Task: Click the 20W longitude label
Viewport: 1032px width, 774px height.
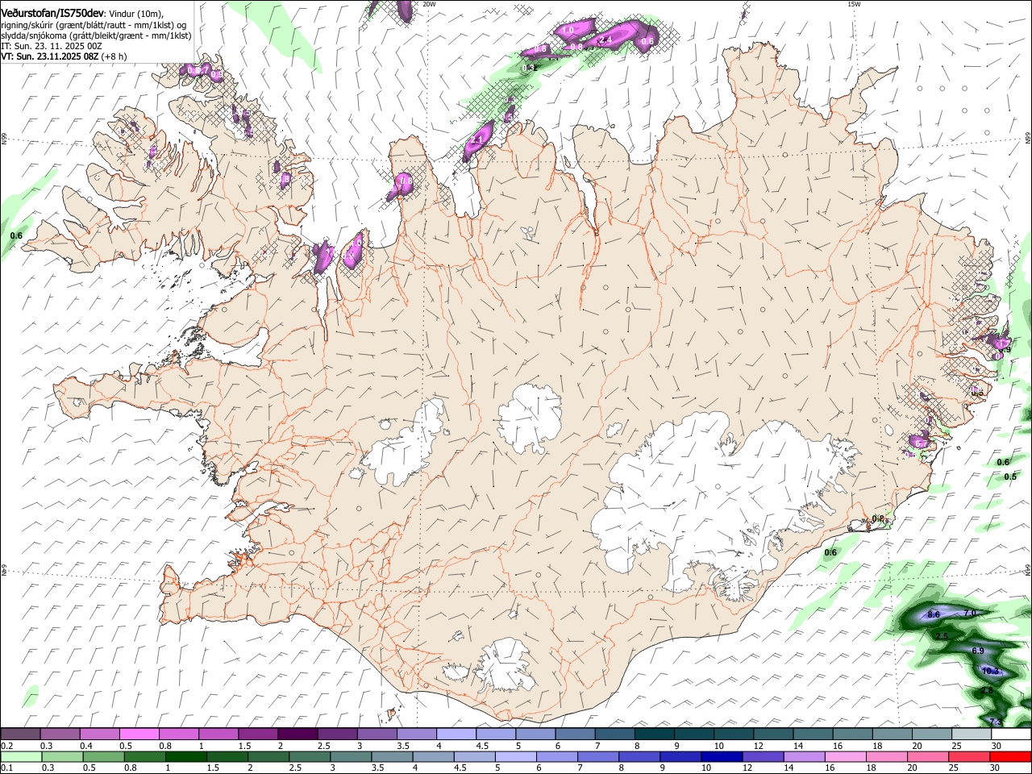Action: click(429, 4)
